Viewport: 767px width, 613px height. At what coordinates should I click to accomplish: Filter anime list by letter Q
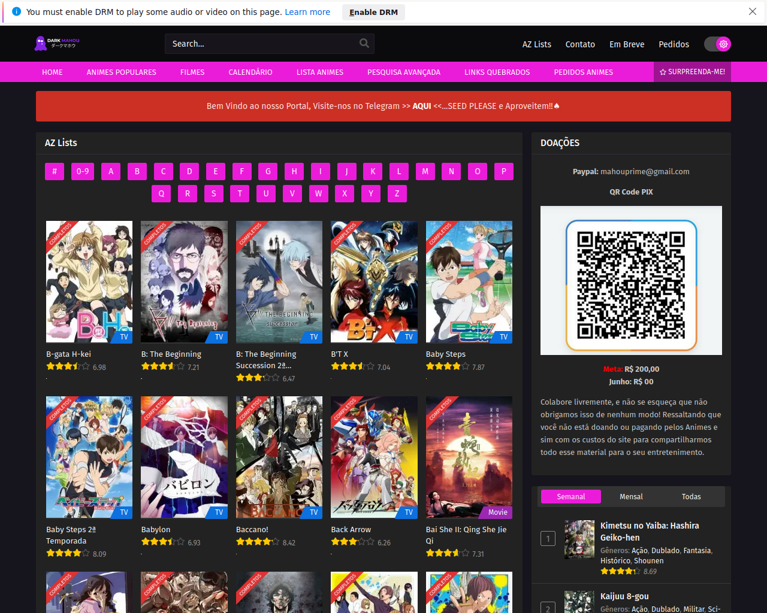pos(161,193)
